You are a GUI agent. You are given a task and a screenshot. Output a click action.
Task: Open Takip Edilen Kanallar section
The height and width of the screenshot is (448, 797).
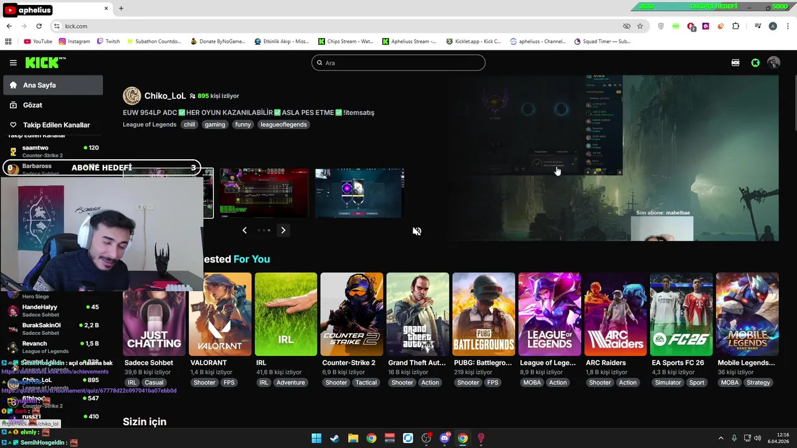[53, 125]
